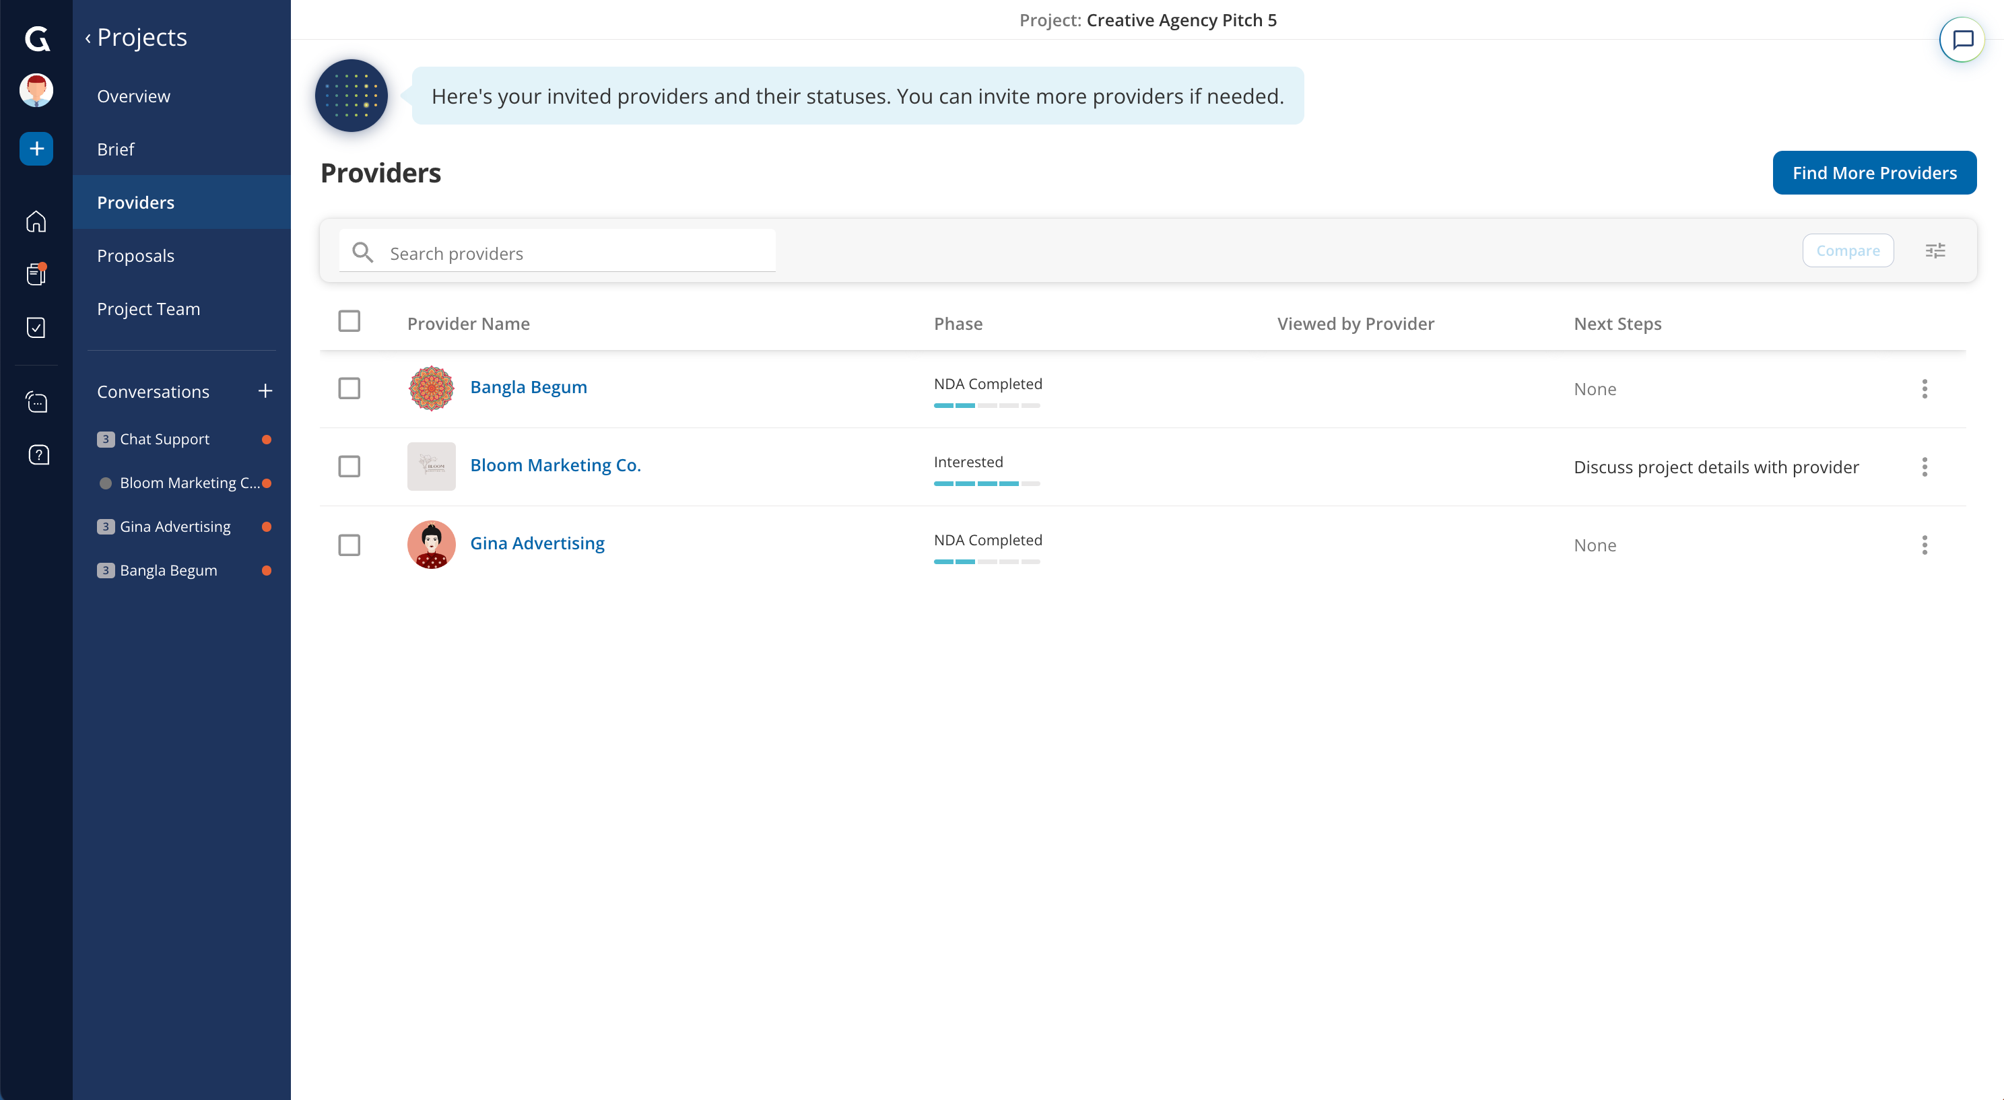This screenshot has width=2004, height=1100.
Task: Check the Gina Advertising row checkbox
Action: point(349,545)
